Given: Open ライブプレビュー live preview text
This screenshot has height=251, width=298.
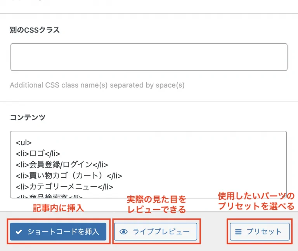Looking at the screenshot, I should (161, 232).
